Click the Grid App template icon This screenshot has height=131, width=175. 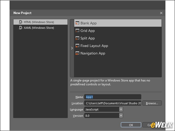(77, 31)
